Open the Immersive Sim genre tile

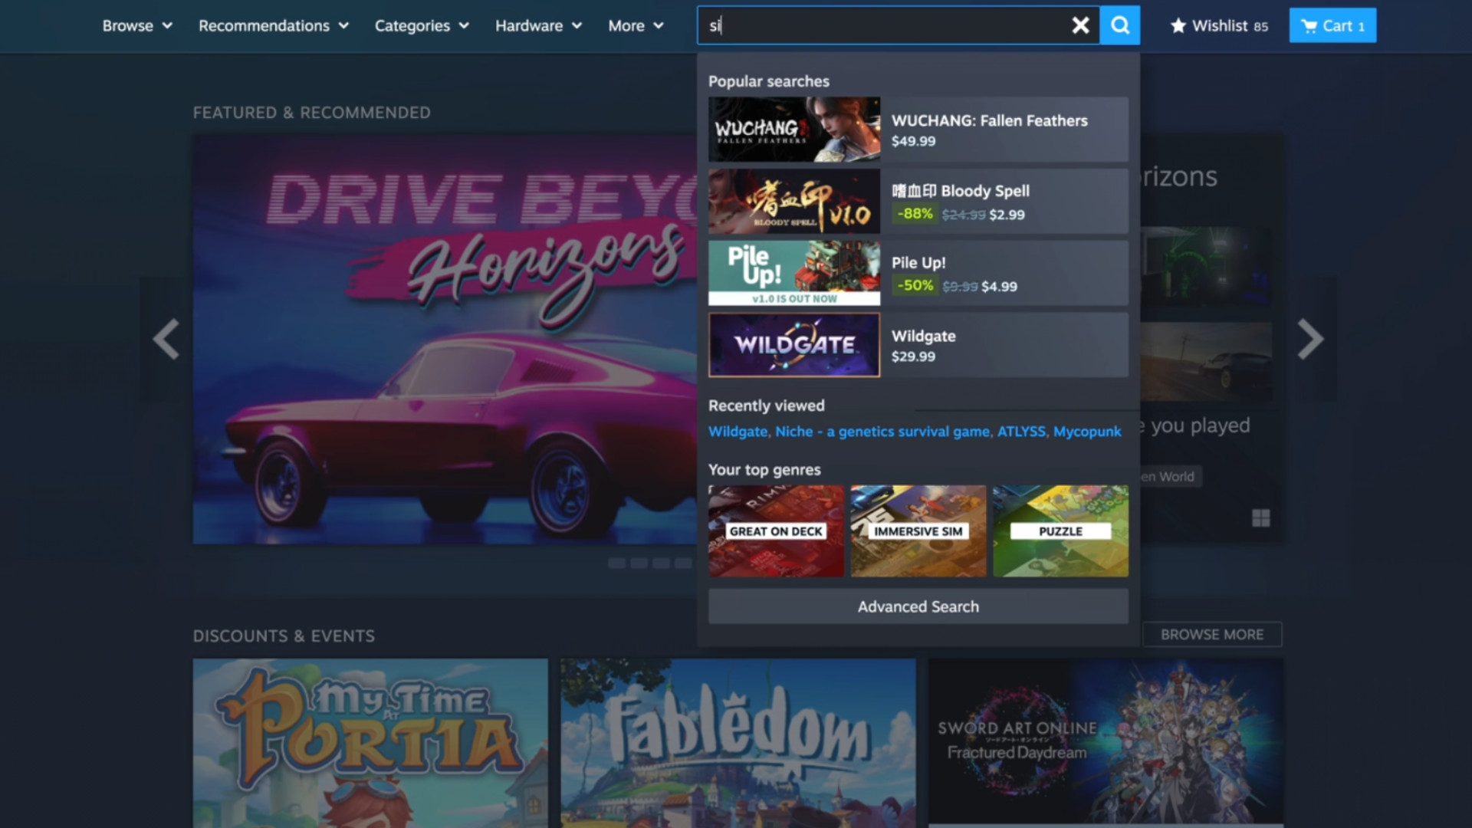pos(918,531)
